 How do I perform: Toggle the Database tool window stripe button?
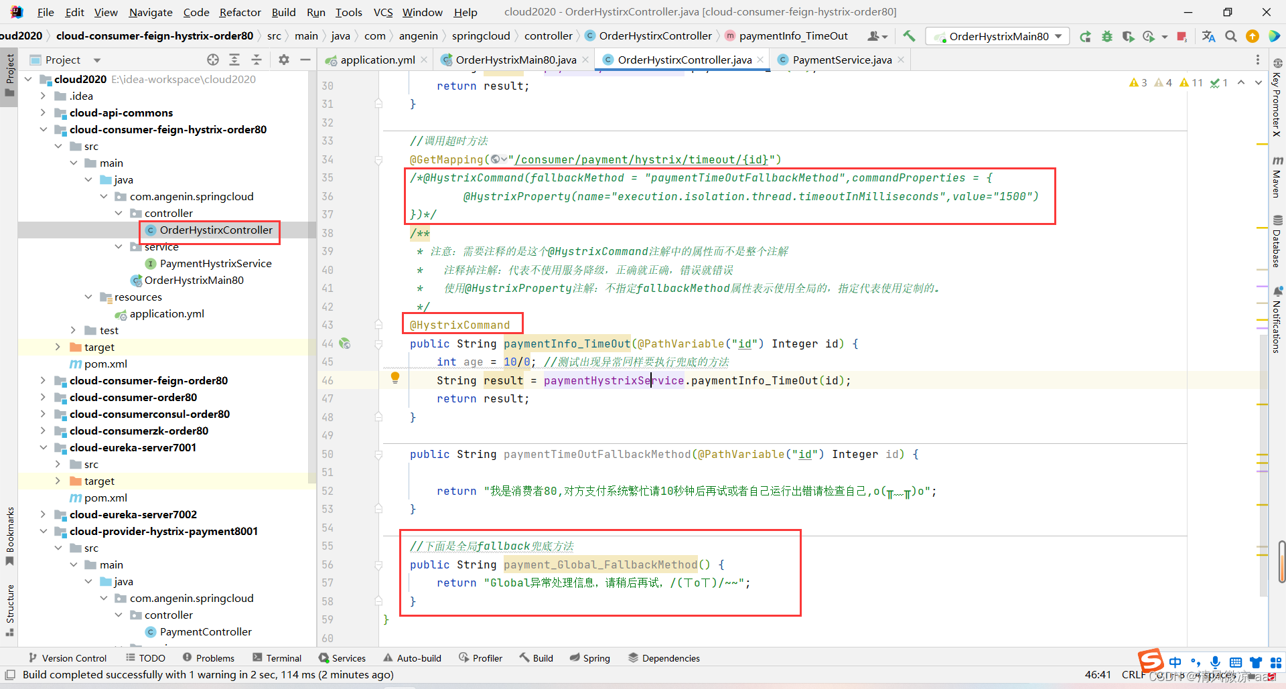coord(1277,241)
